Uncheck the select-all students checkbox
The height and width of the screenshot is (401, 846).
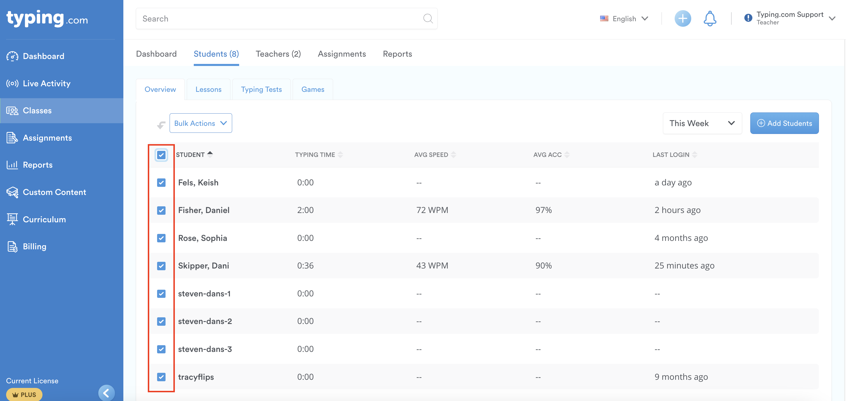coord(161,155)
